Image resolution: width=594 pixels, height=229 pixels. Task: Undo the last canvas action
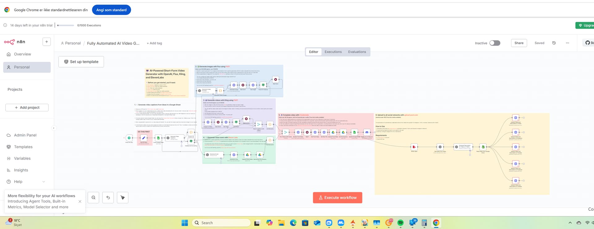pos(108,198)
